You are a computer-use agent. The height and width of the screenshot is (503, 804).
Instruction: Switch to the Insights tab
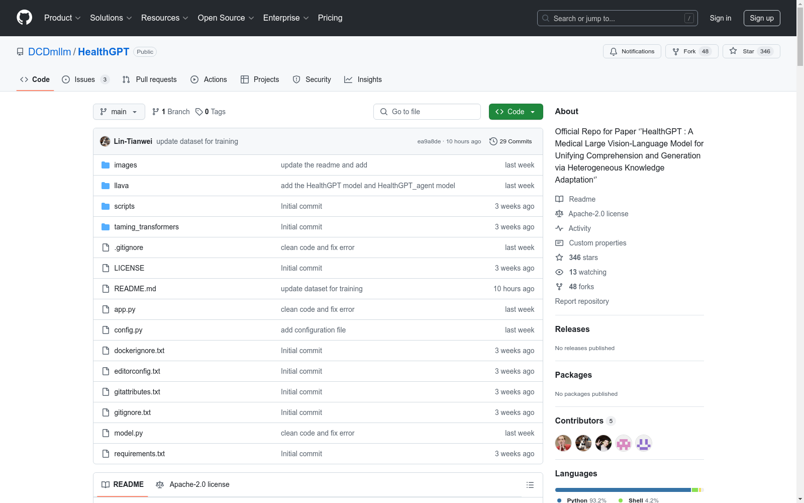click(x=363, y=79)
